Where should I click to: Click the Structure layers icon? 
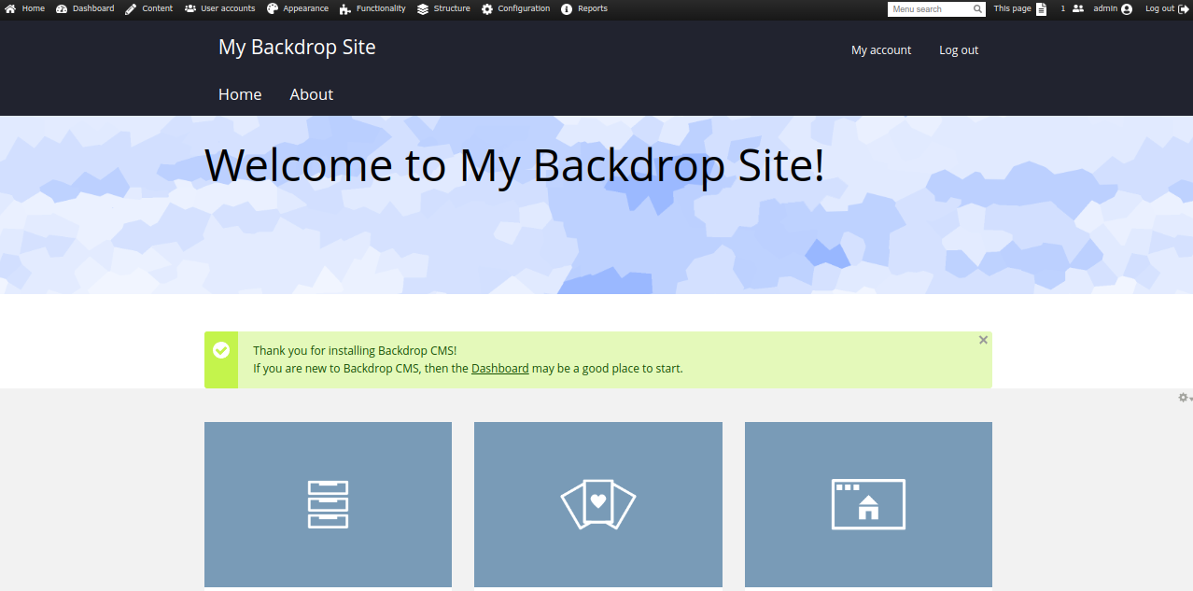[x=423, y=9]
